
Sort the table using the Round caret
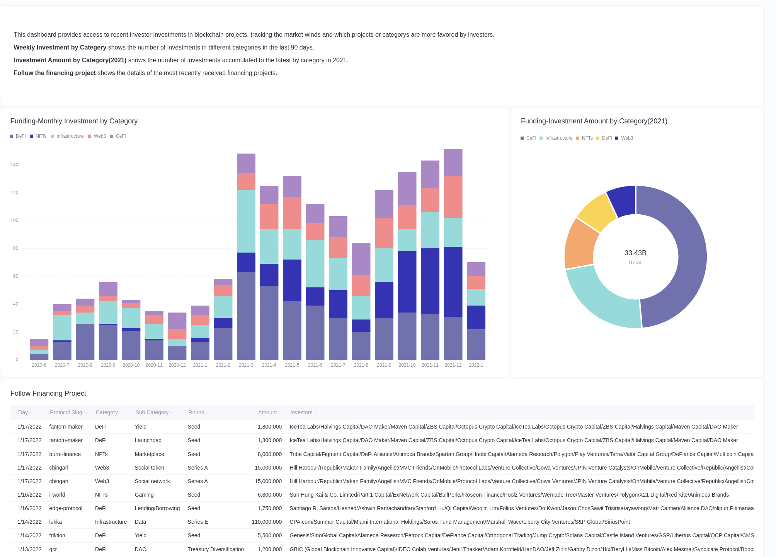[x=208, y=412]
